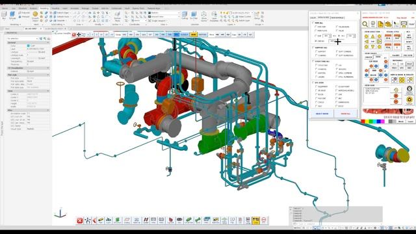
Task: Select the up triangle view direction button
Action: (372, 36)
